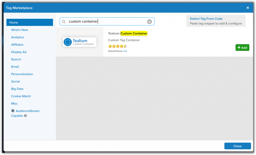Browse the Analytics category
Image resolution: width=256 pixels, height=155 pixels.
(x=18, y=37)
